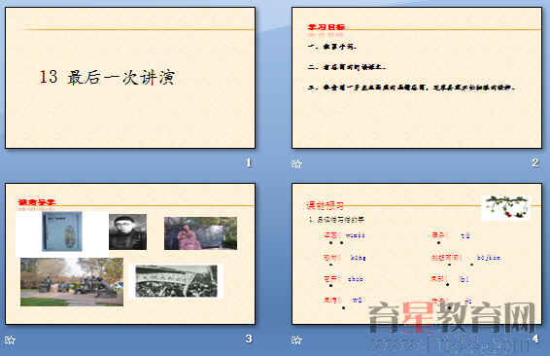This screenshot has height=356, width=550.
Task: Select the slide 4 thumbnail with pinyin exercises
Action: tap(417, 254)
